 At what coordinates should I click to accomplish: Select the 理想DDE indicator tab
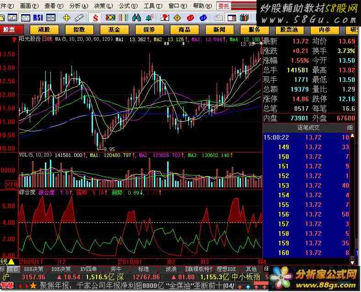click(x=226, y=269)
